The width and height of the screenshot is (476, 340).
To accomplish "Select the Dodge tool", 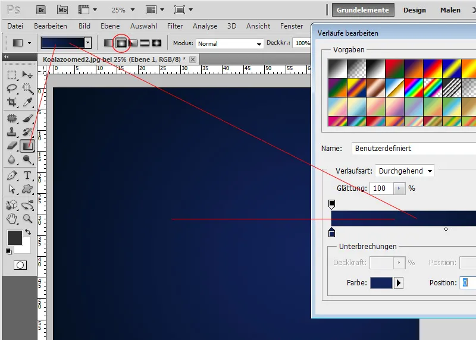I will click(27, 159).
